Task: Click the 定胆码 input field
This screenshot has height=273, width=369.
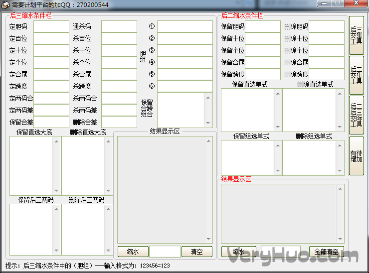Action: pos(51,26)
